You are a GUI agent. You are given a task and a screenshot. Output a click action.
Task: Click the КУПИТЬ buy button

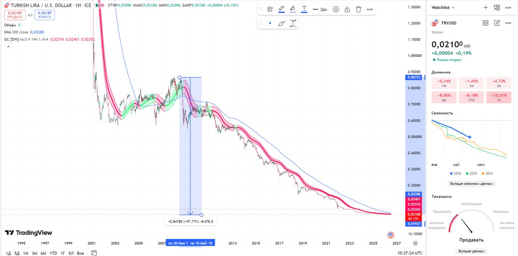[x=45, y=15]
